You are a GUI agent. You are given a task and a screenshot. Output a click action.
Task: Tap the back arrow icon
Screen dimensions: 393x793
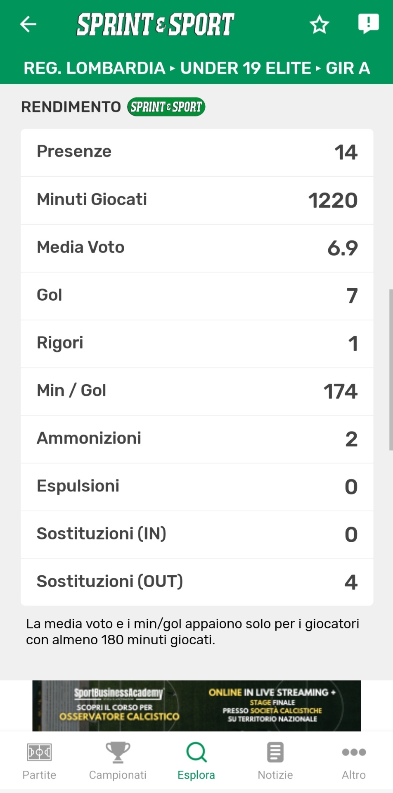pyautogui.click(x=28, y=24)
